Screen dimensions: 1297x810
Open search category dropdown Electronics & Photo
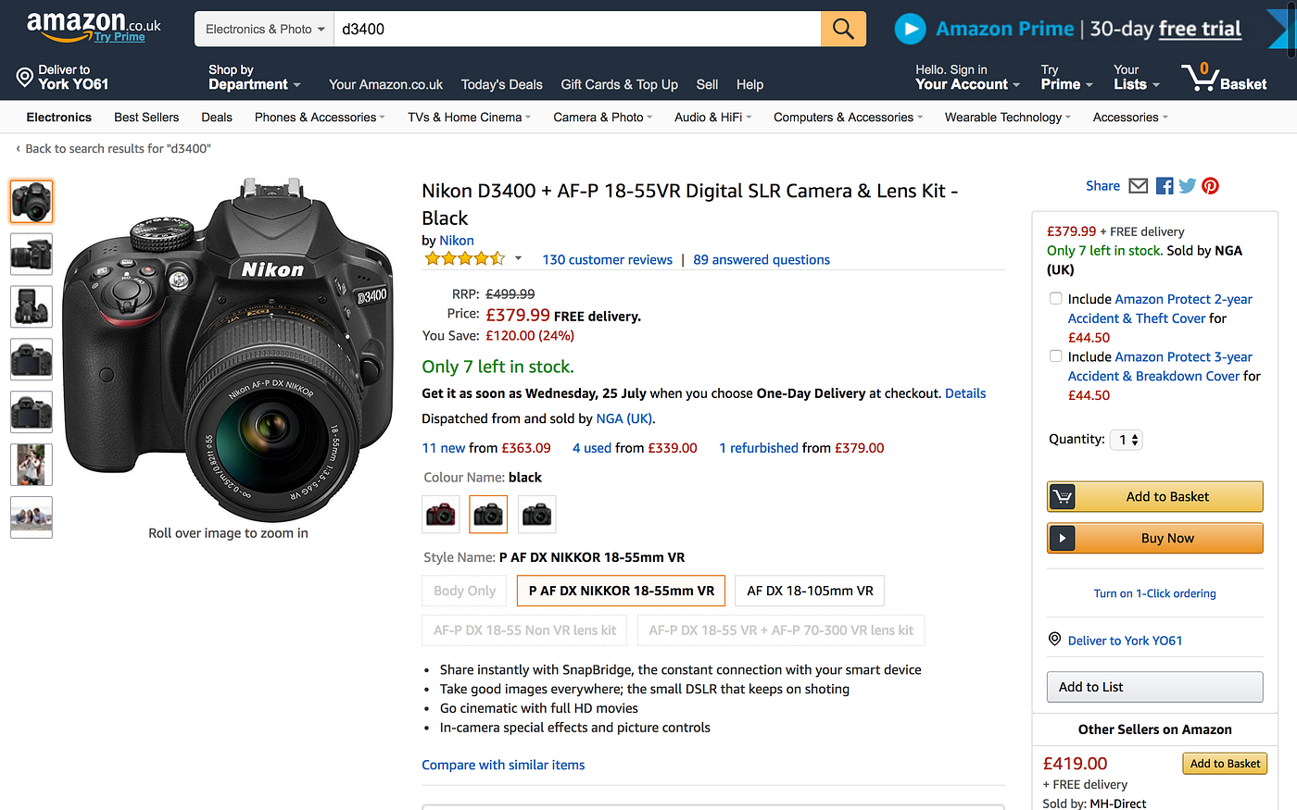point(264,29)
